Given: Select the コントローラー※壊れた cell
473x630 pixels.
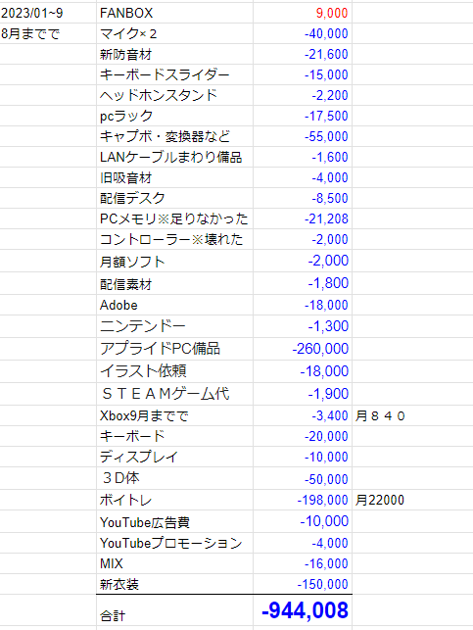Looking at the screenshot, I should (174, 239).
